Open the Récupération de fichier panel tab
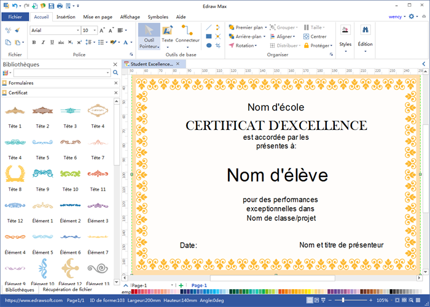Viewport: 430px width, 307px height. click(67, 290)
